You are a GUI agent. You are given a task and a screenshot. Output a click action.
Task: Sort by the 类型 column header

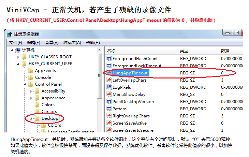[x=198, y=51]
